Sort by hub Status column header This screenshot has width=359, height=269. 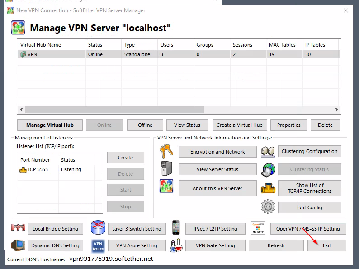pyautogui.click(x=104, y=45)
